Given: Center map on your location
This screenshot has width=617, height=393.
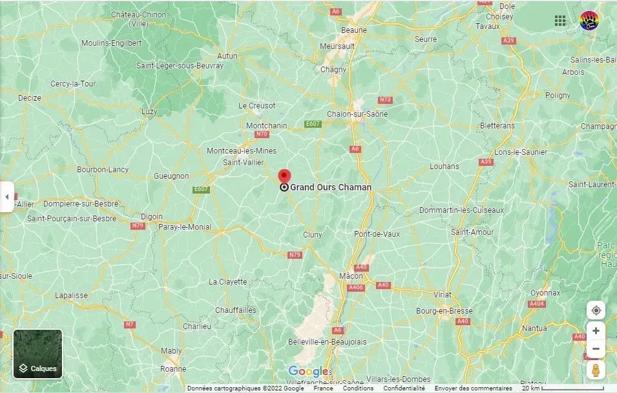Looking at the screenshot, I should [x=596, y=310].
